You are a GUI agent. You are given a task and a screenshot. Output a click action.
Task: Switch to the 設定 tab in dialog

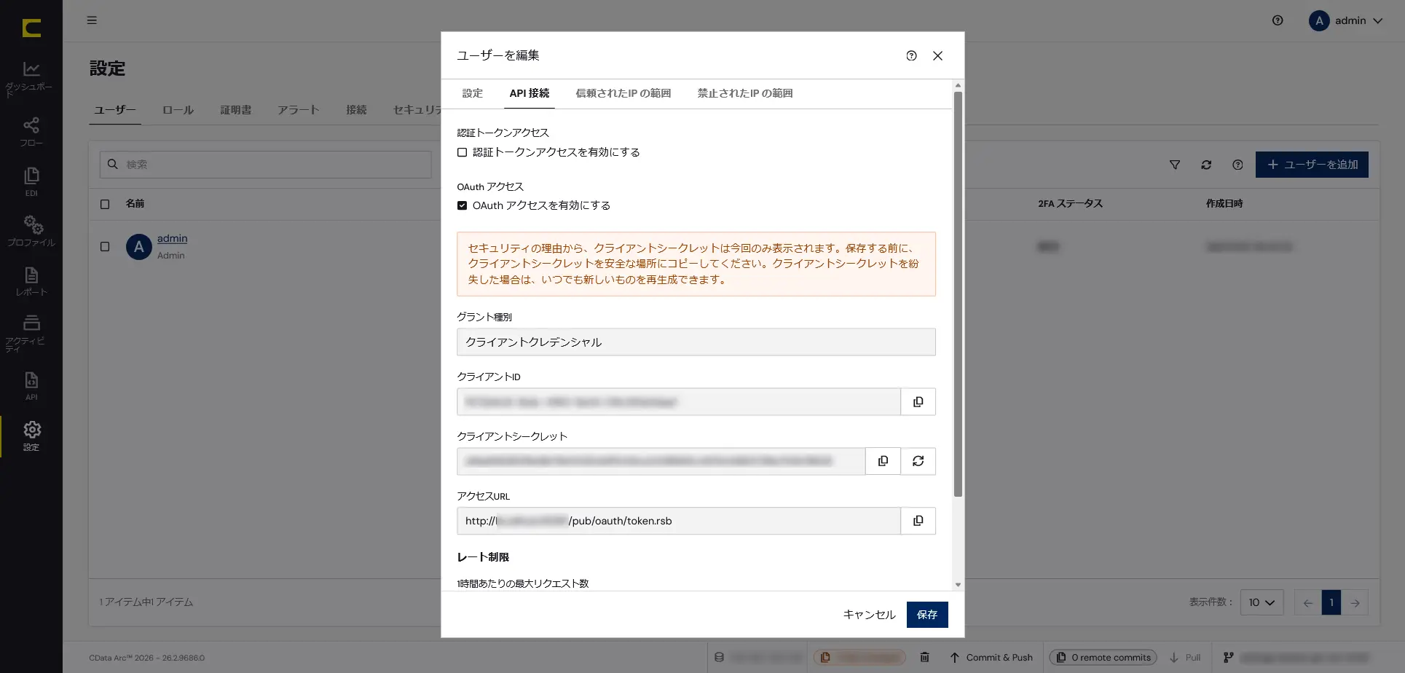click(472, 93)
